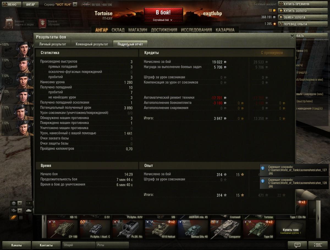The height and width of the screenshot is (250, 330).
Task: Click the АНГАР button in the top bar
Action: pyautogui.click(x=31, y=4)
